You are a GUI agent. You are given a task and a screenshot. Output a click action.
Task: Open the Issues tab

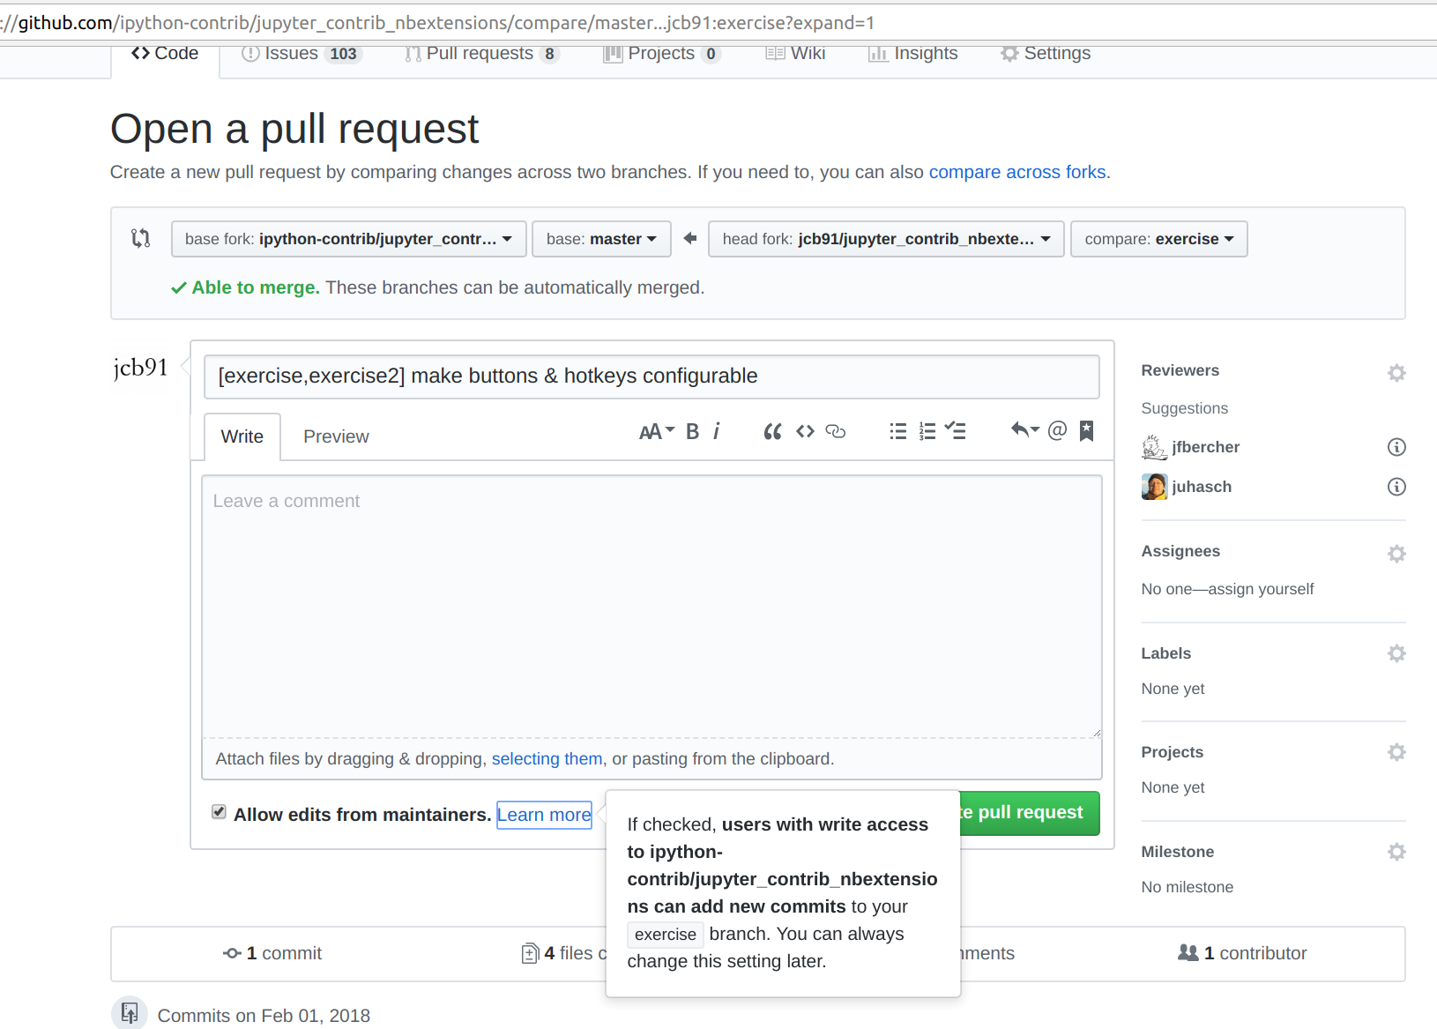(x=301, y=54)
